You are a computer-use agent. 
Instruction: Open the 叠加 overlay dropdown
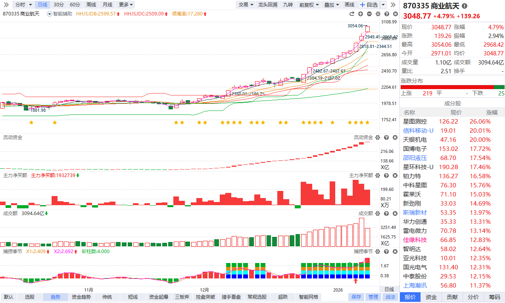tap(331, 5)
